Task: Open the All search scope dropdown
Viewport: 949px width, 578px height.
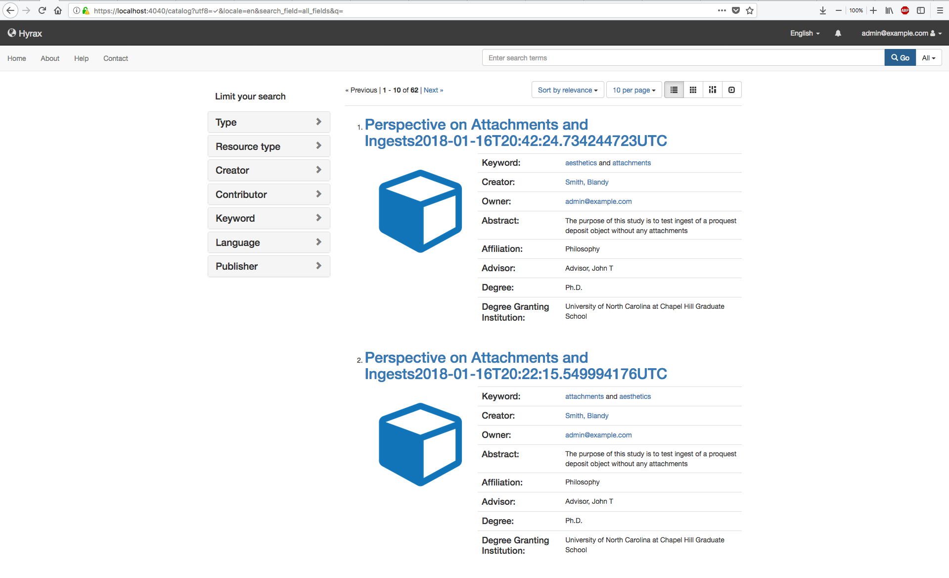Action: point(929,58)
